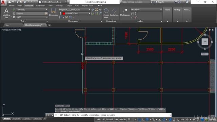This screenshot has height=122, width=217.
Task: Click the viewport label [-][Top][2D Wireframe]
Action: point(11,30)
